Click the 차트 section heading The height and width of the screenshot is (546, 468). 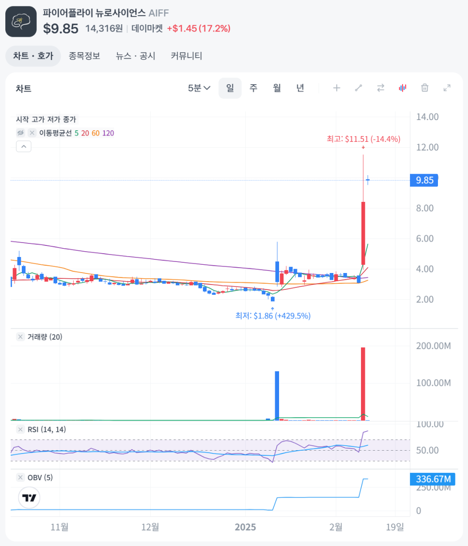24,89
